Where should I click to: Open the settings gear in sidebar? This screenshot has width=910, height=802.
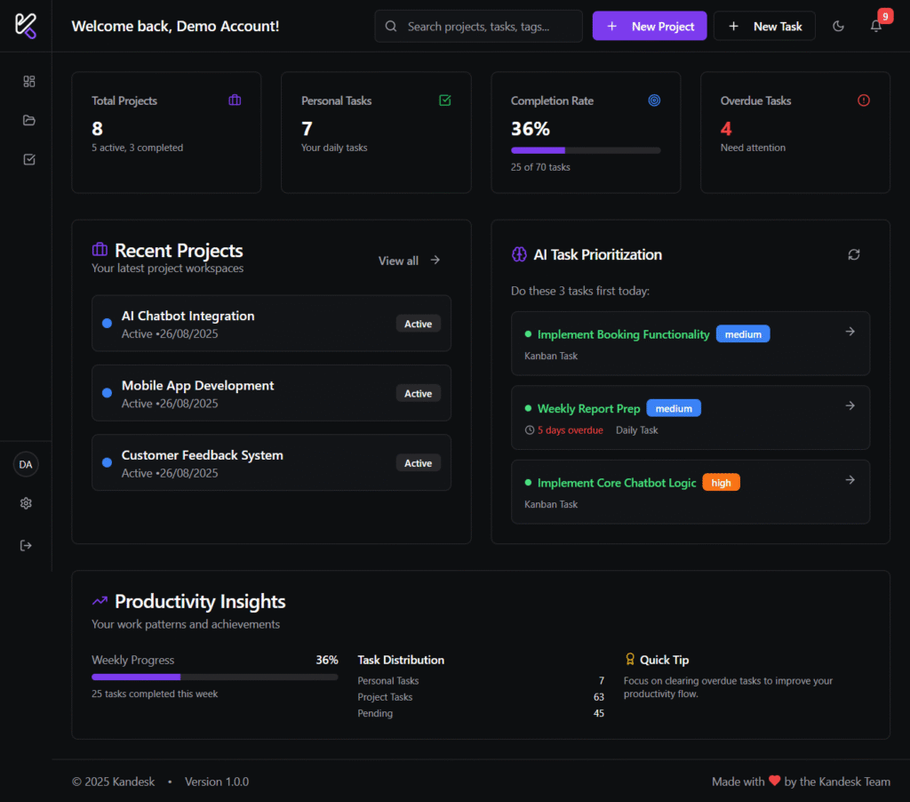point(26,503)
